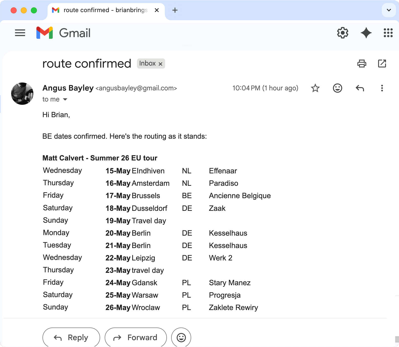The image size is (399, 347).
Task: Open the main navigation hamburger menu
Action: (20, 33)
